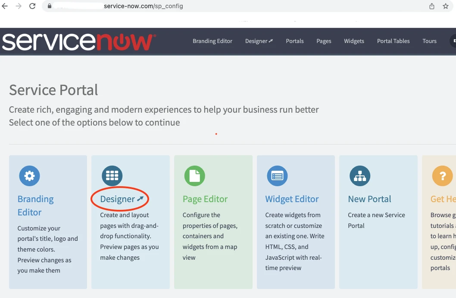Reload the page with browser refresh icon
The image size is (456, 298).
(32, 6)
